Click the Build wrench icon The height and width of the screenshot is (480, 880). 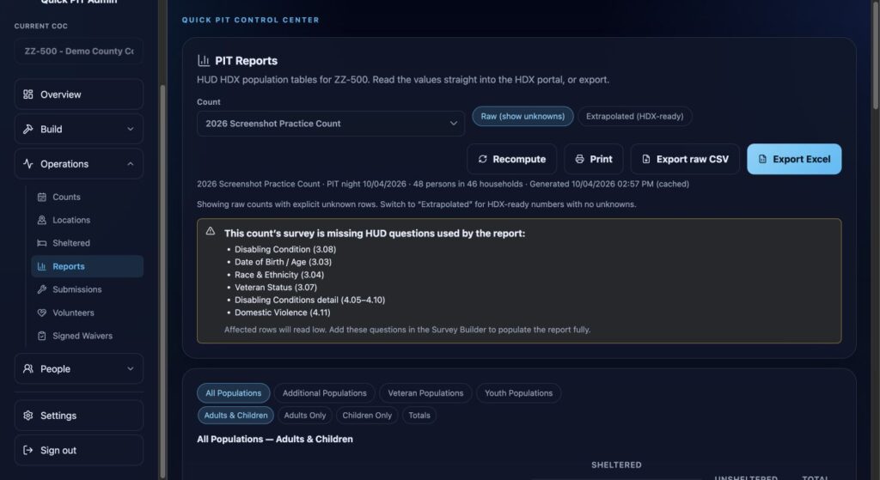coord(28,129)
